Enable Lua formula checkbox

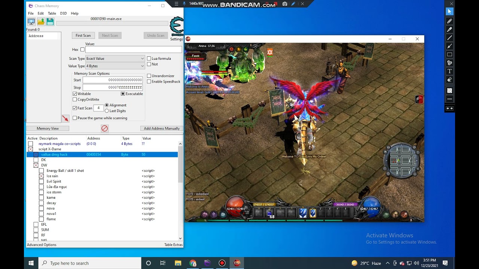(149, 59)
